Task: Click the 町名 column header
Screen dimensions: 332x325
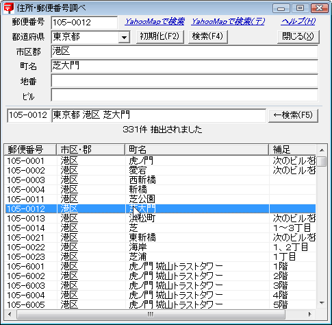Action: [196, 149]
